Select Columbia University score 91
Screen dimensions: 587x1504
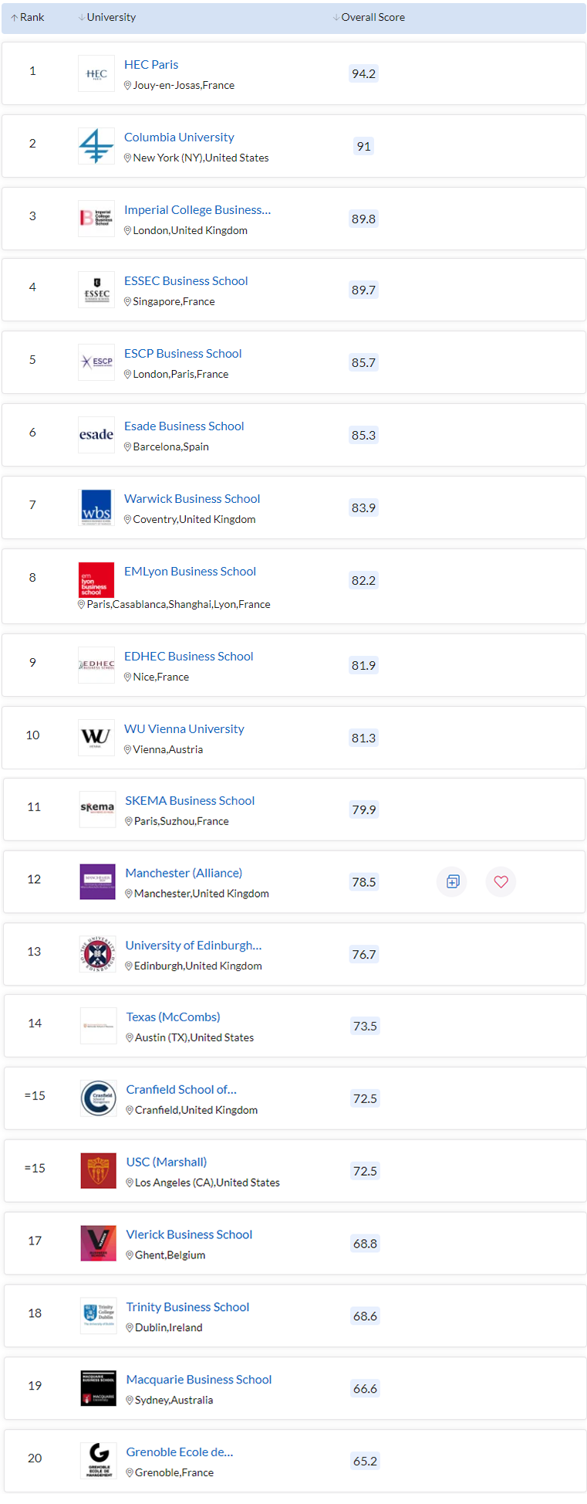(x=363, y=146)
